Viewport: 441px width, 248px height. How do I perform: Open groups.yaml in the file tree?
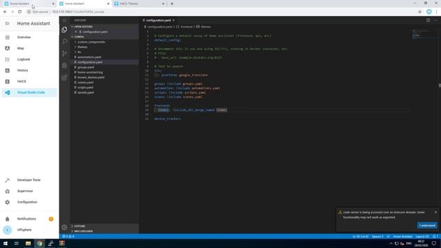click(x=104, y=68)
